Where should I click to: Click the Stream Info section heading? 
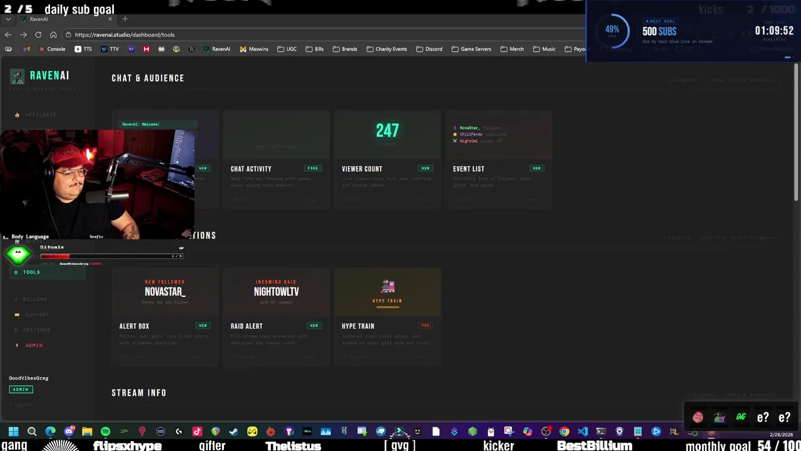pyautogui.click(x=139, y=393)
